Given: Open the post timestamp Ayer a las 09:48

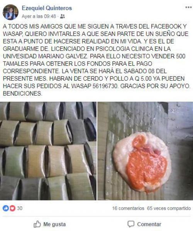Looking at the screenshot, I should 39,16.
